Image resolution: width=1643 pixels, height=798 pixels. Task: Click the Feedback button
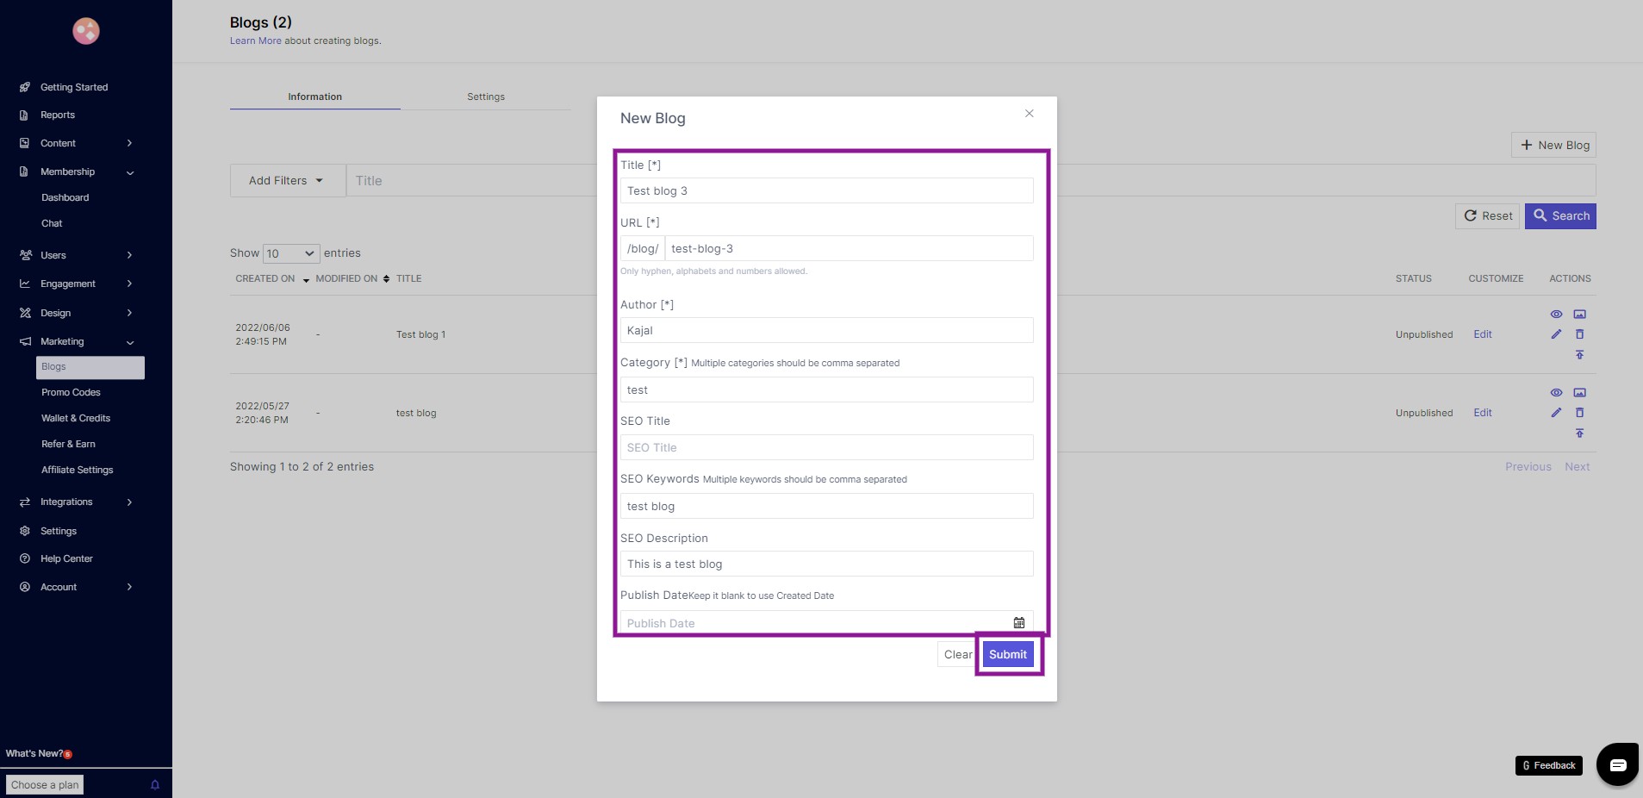click(1548, 765)
